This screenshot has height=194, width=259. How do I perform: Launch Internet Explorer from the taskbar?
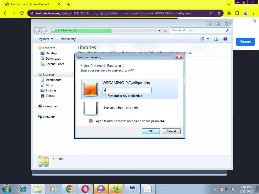[23, 189]
